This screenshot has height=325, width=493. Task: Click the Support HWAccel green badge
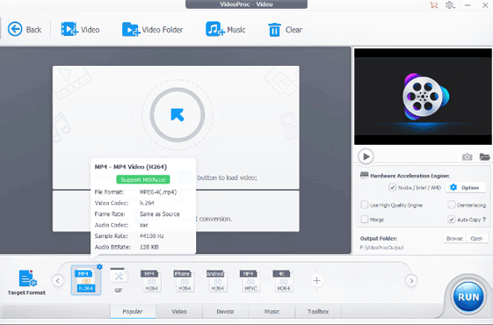(x=143, y=179)
